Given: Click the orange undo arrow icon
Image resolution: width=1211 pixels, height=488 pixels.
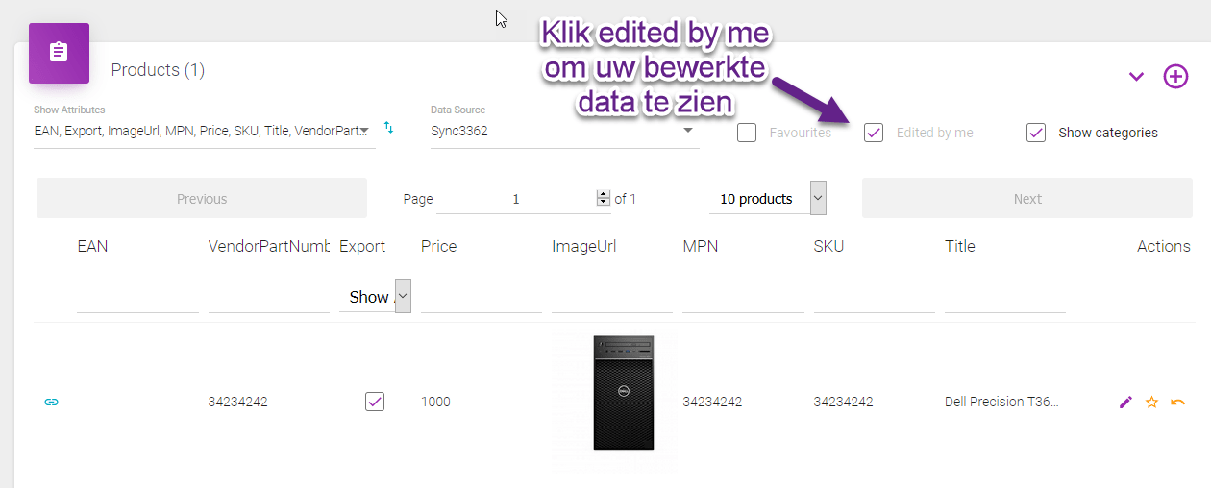Looking at the screenshot, I should [x=1177, y=402].
